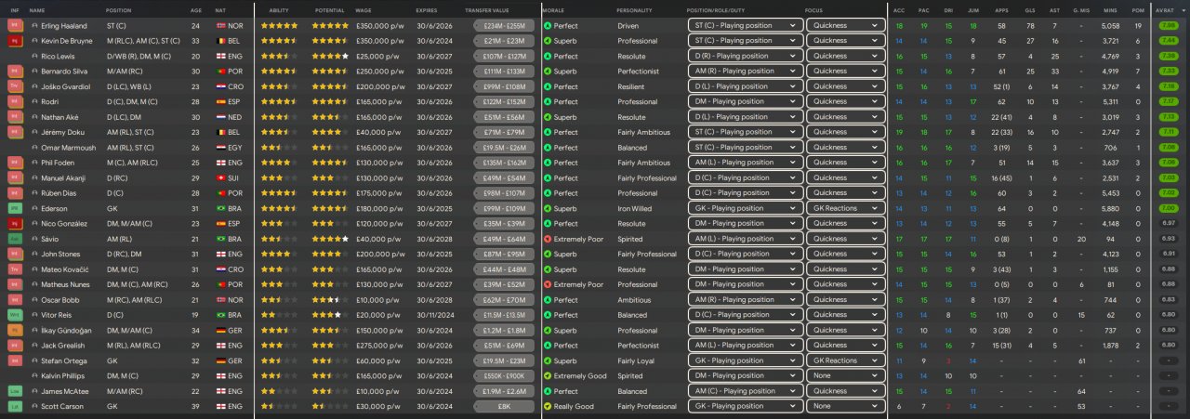Click Sávio's green status icon
Image resolution: width=1190 pixels, height=419 pixels.
pos(15,239)
